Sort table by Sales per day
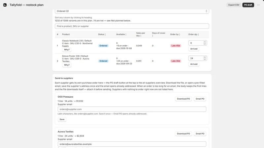Screen dimensions: 264x148 [x=141, y=35]
